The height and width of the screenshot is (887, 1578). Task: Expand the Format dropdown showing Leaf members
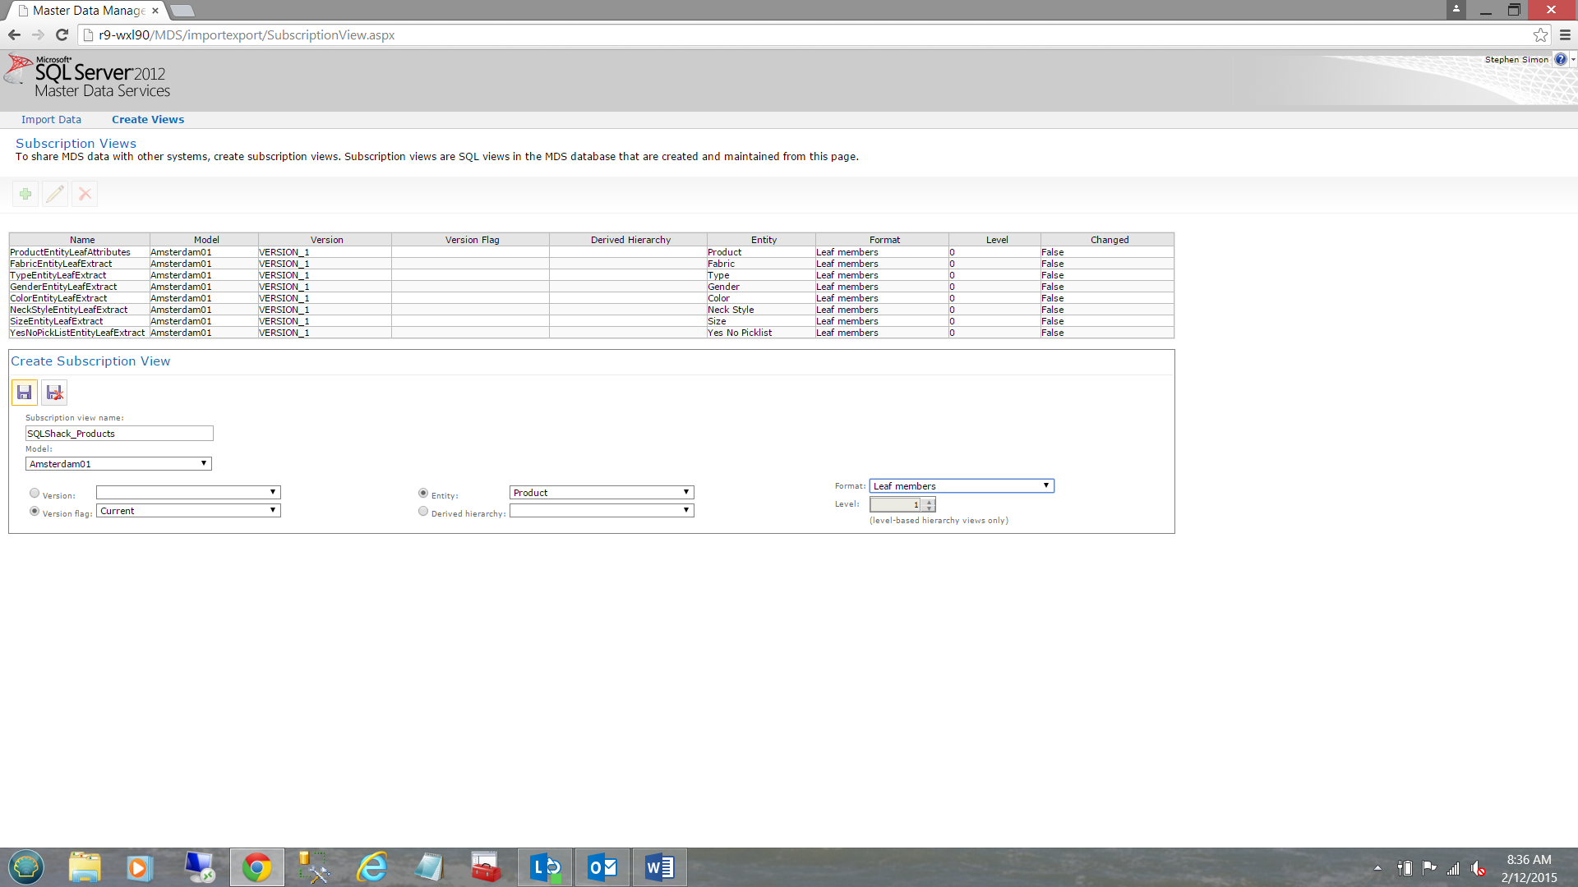[x=962, y=486]
